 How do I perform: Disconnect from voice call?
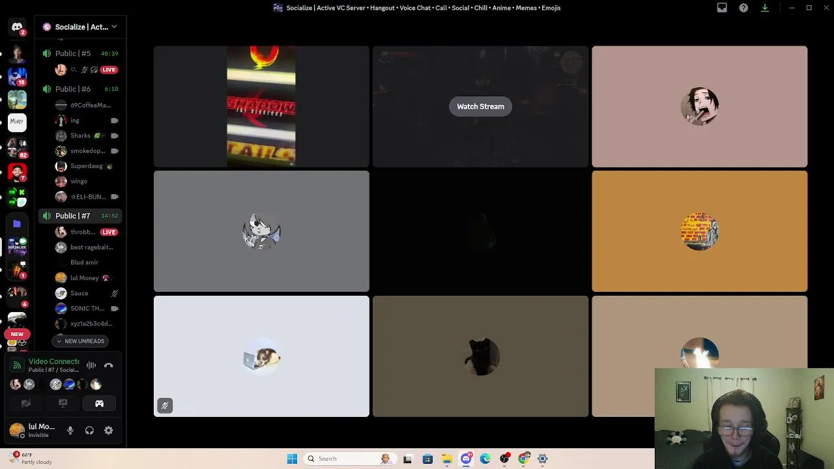109,365
